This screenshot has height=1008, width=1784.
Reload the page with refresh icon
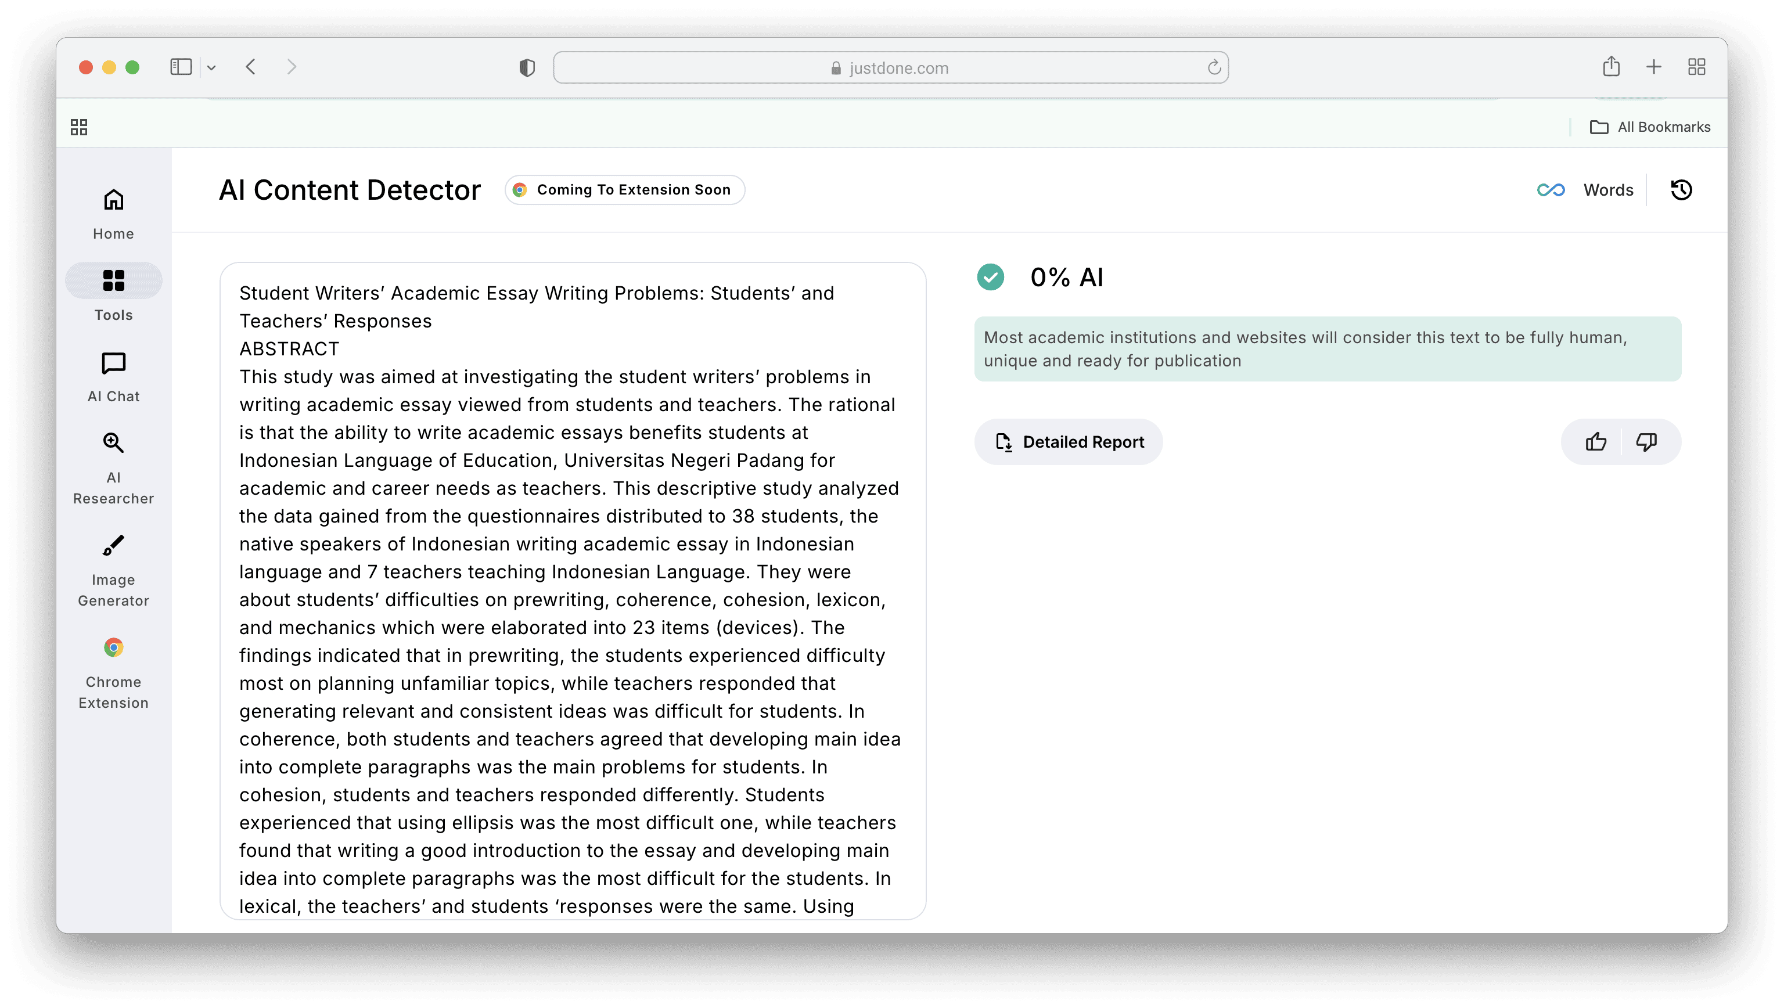point(1214,68)
